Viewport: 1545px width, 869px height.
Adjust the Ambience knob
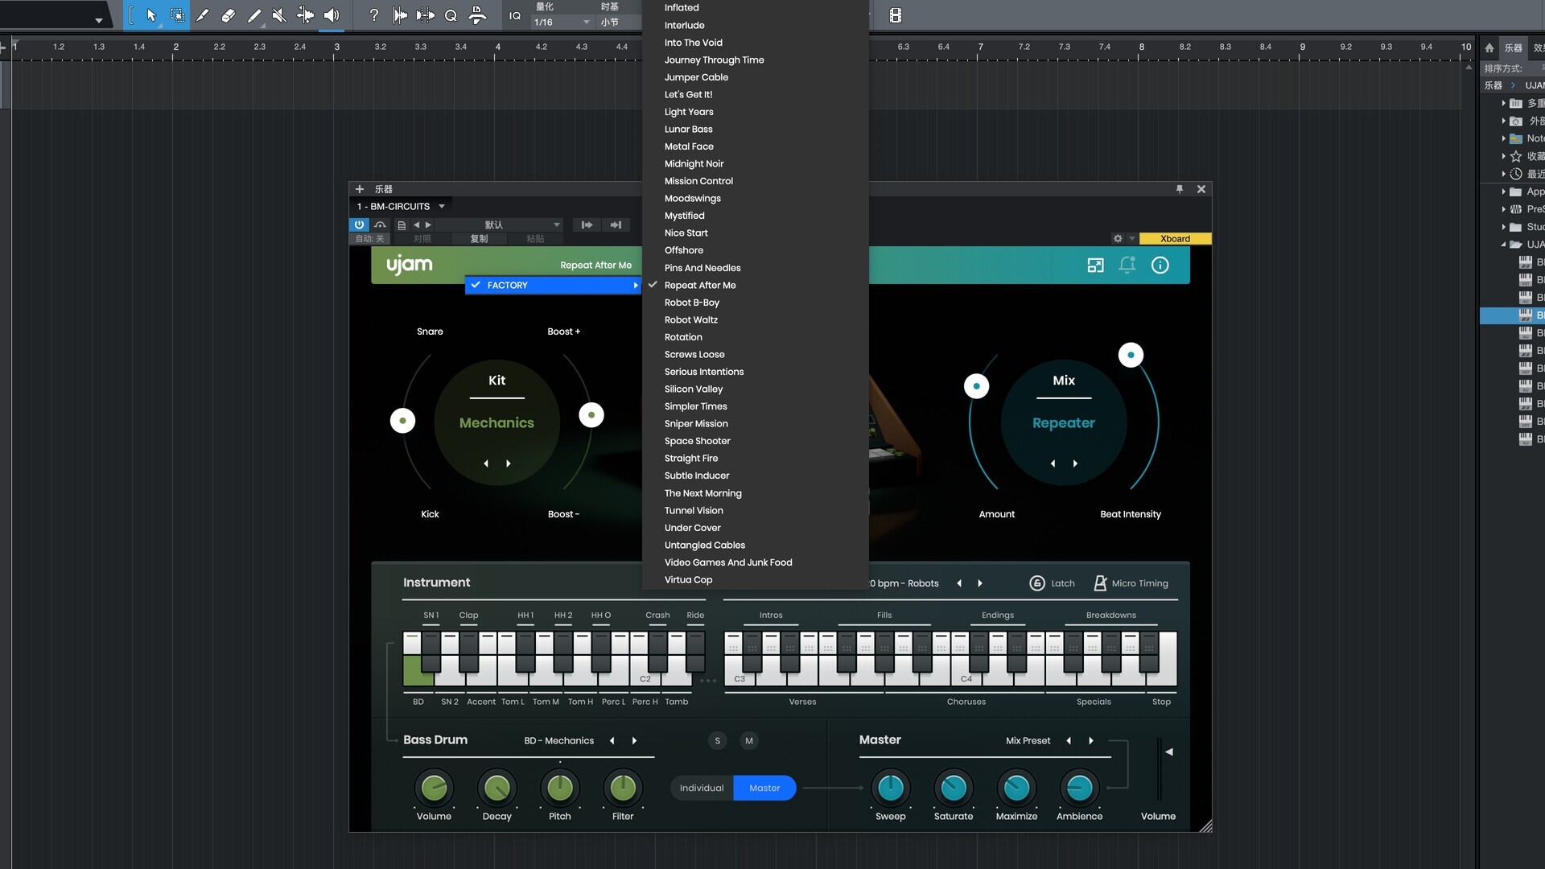point(1079,789)
